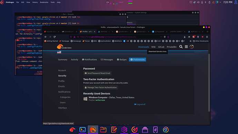Go back with the browser back arrow
Screen dimensions: 238x134
(46, 37)
